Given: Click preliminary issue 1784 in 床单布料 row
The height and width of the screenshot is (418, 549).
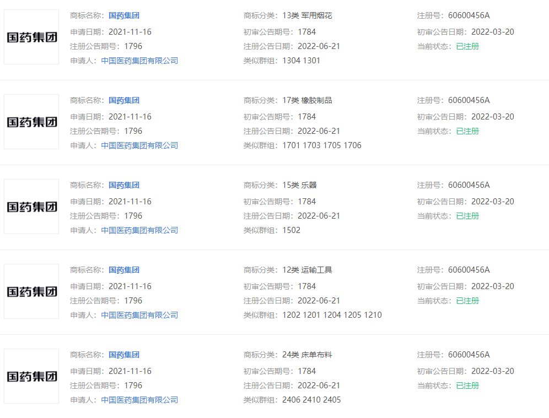Looking at the screenshot, I should tap(306, 372).
